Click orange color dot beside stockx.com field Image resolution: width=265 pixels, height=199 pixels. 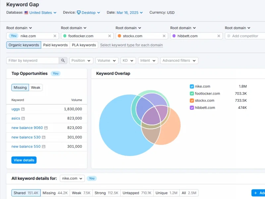119,36
